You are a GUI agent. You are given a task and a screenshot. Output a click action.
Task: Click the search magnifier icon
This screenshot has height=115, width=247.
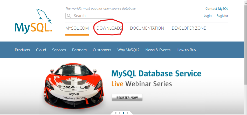(69, 16)
